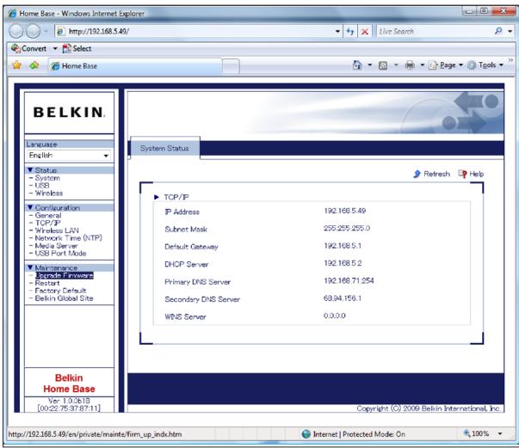Open Media Server configuration page
Image resolution: width=519 pixels, height=448 pixels.
(x=56, y=246)
